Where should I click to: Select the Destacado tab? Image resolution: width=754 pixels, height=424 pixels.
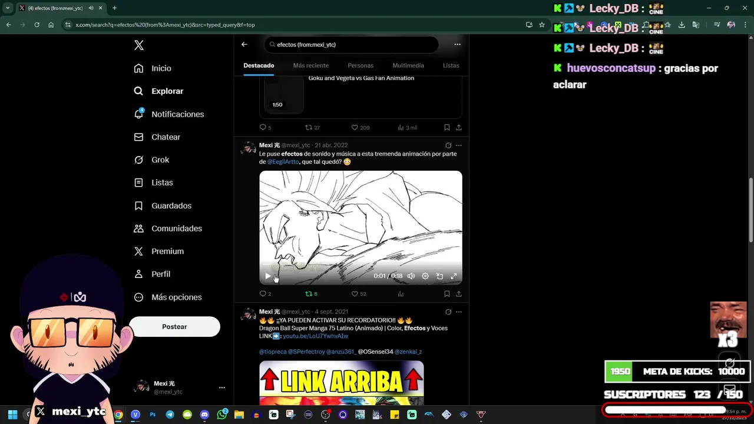[x=259, y=65]
